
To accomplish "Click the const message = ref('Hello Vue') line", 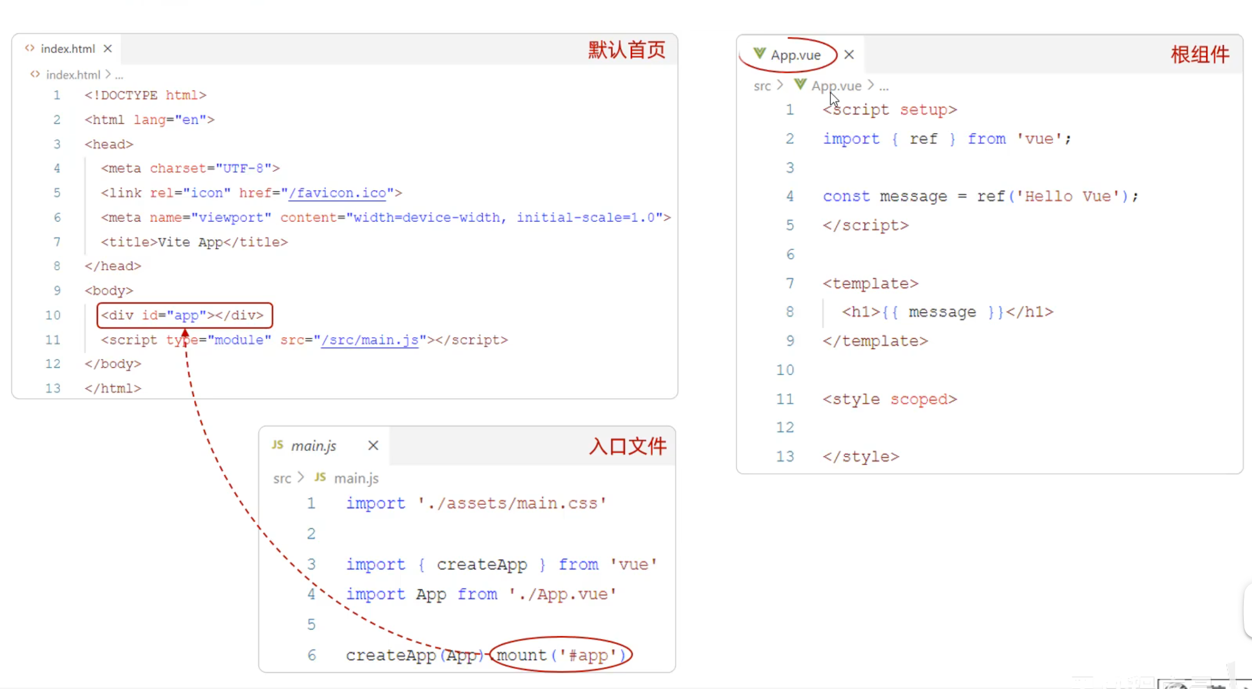I will (x=980, y=196).
